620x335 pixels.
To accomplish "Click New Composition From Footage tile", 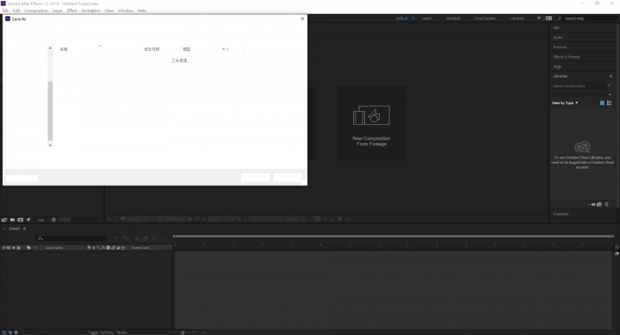I will 371,124.
